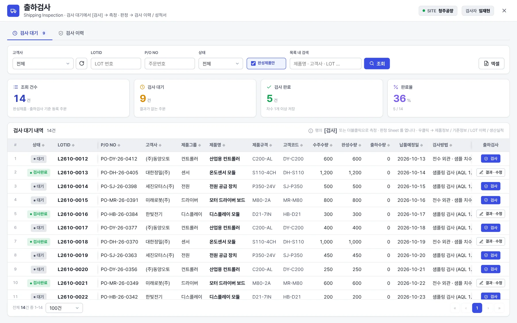Sort by 수주수량 column sort icon

click(331, 145)
